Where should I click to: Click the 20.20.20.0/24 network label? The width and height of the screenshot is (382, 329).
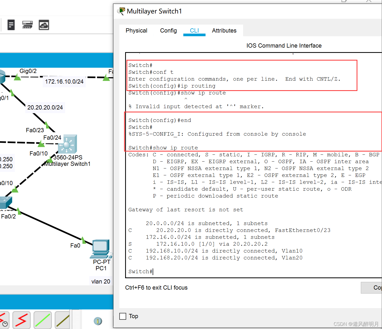point(45,107)
